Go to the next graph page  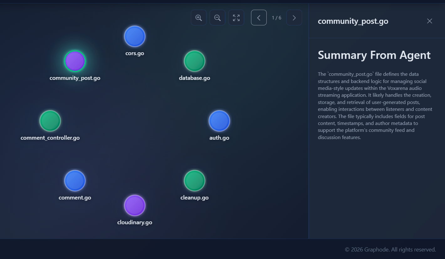(294, 18)
